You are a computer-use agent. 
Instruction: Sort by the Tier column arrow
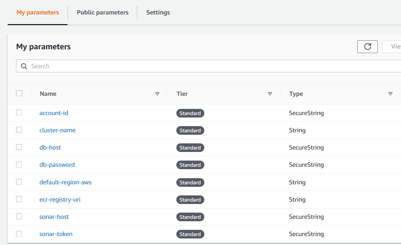point(270,94)
